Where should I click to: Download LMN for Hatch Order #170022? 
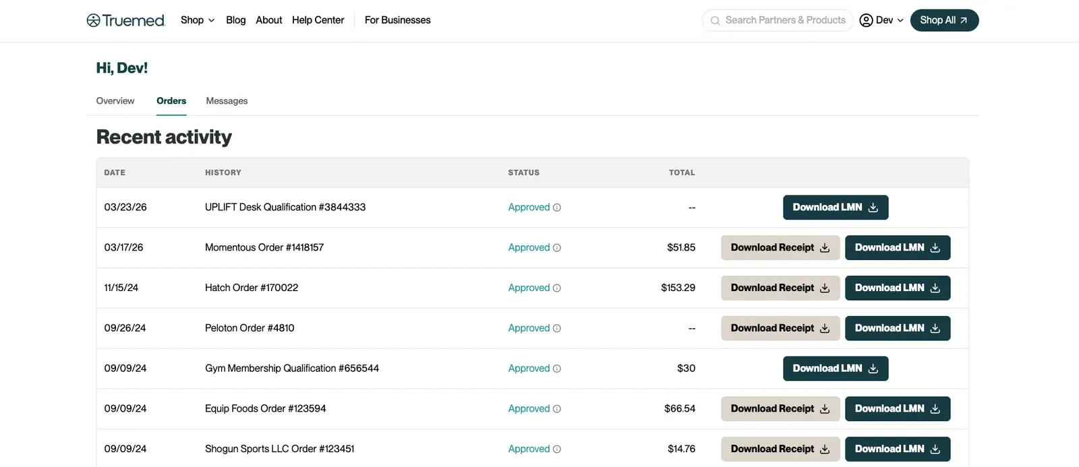pos(898,288)
